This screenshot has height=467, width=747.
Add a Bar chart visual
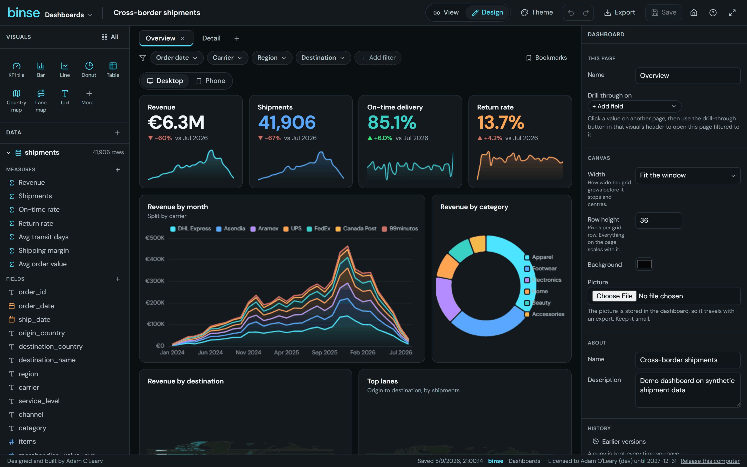click(41, 70)
